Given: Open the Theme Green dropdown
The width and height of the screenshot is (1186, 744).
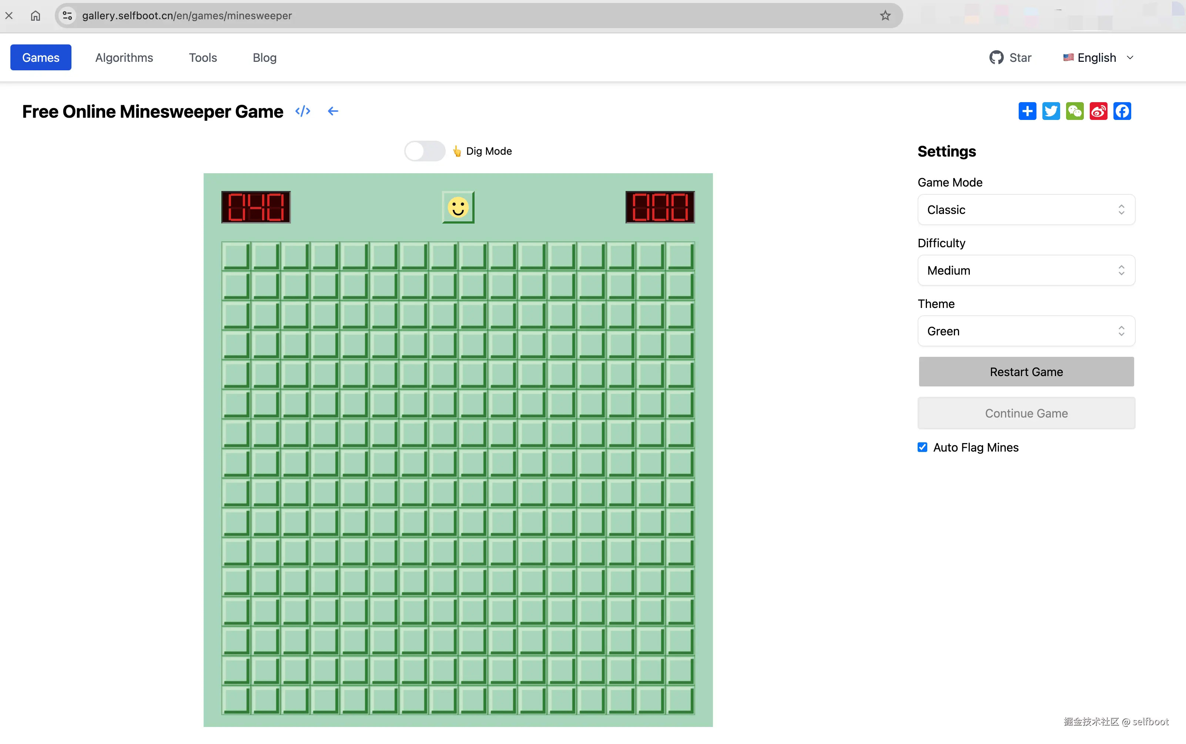Looking at the screenshot, I should 1026,331.
